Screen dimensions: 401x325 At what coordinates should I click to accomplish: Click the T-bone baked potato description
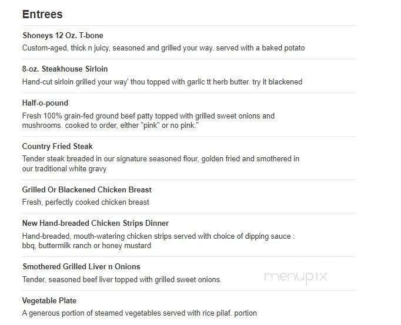coord(163,48)
